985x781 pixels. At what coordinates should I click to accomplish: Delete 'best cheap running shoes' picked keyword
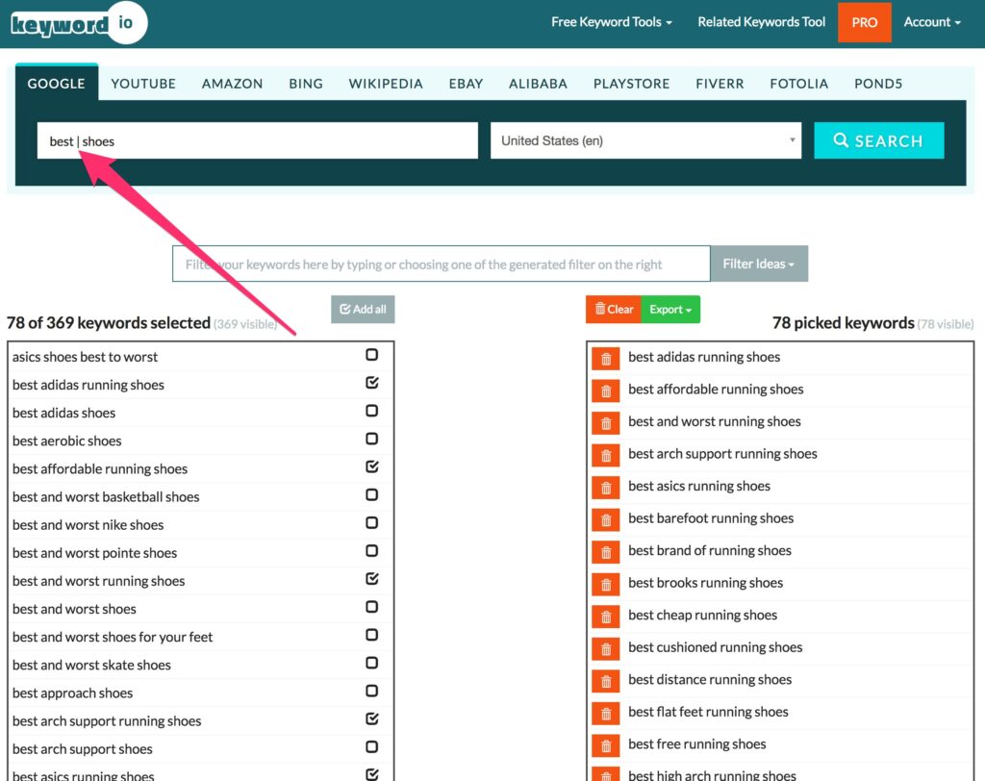pyautogui.click(x=606, y=617)
